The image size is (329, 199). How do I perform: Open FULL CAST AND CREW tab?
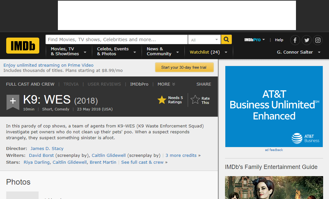[30, 84]
